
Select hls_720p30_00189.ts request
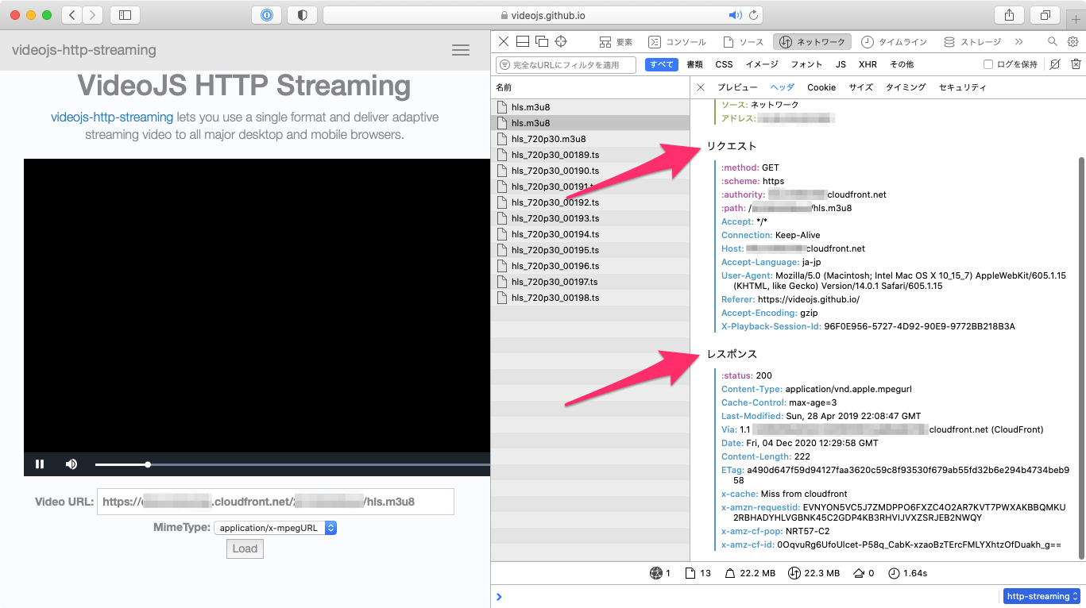click(590, 155)
